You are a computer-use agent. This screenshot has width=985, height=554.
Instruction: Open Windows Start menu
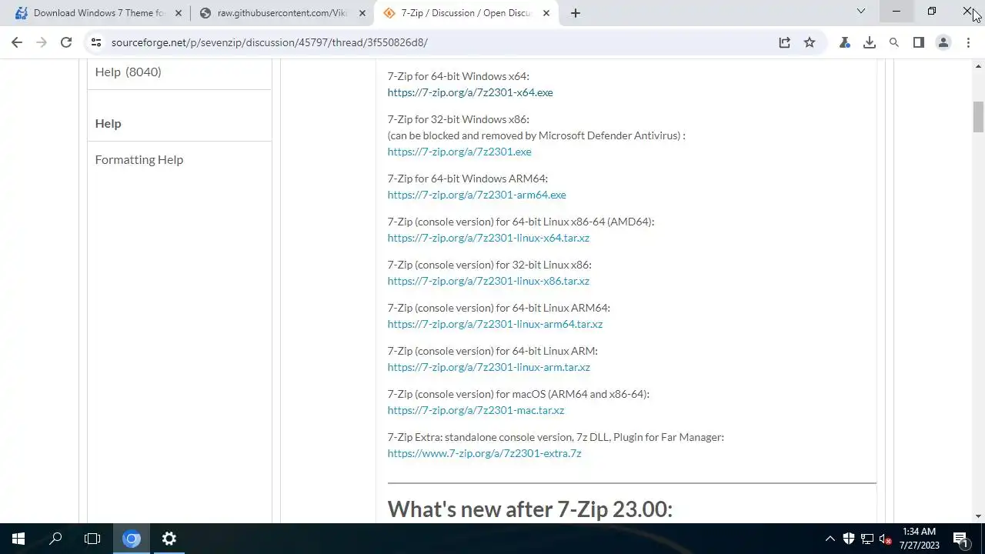pos(18,539)
